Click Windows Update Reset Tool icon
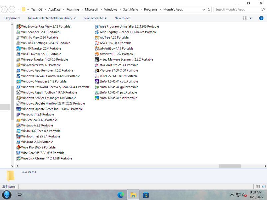This screenshot has height=200, width=267. 18,109
